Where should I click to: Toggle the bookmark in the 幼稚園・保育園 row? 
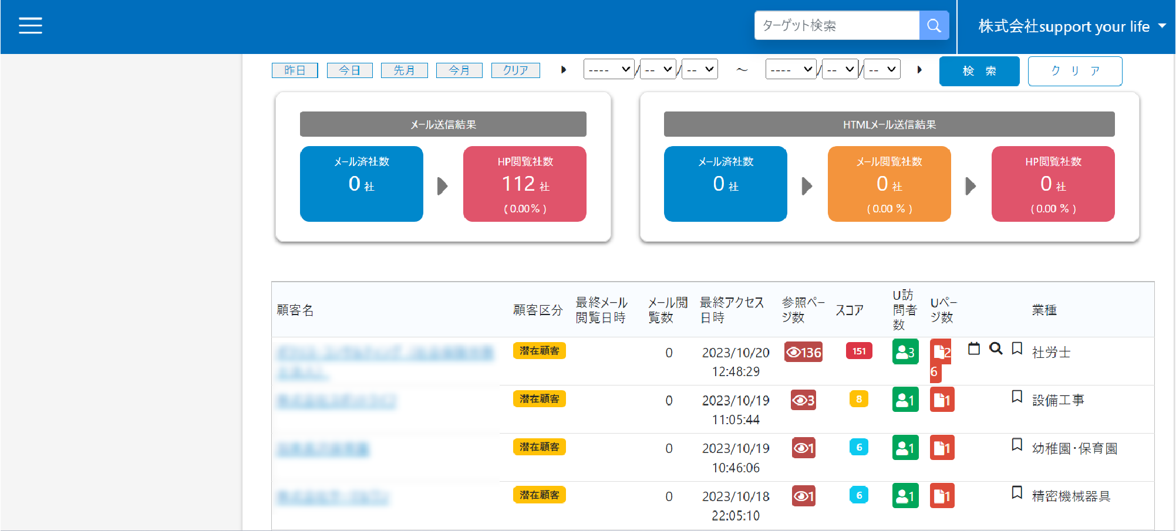click(x=1017, y=445)
